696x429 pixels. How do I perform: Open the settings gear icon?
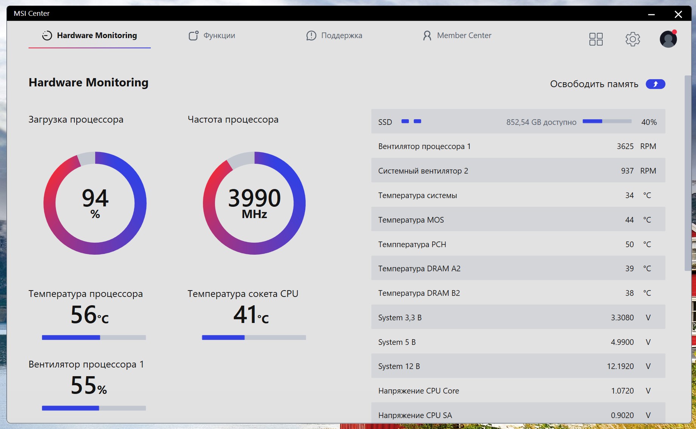click(x=633, y=39)
